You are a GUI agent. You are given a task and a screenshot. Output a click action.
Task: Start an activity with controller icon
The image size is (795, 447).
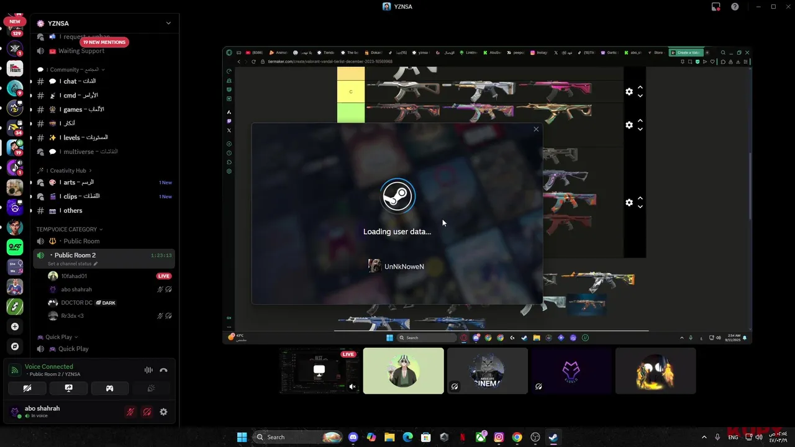109,388
